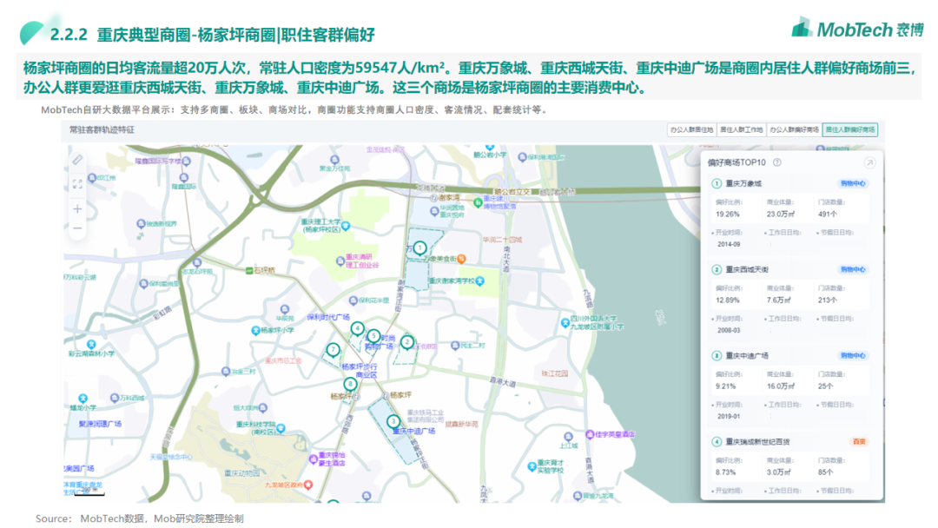Click the 重庆谢家湾学校 school pin
Viewport: 938px width, 528px height.
point(479,281)
